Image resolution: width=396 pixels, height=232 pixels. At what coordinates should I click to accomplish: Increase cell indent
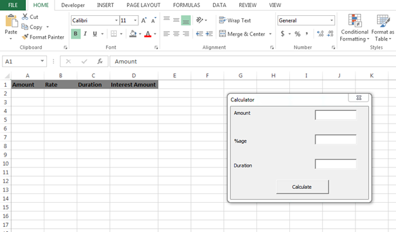point(209,34)
